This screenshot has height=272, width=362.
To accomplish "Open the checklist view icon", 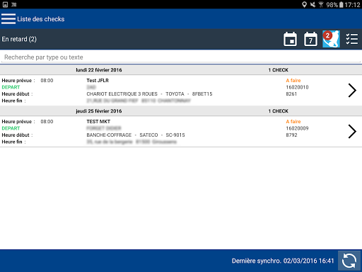I will pyautogui.click(x=352, y=39).
